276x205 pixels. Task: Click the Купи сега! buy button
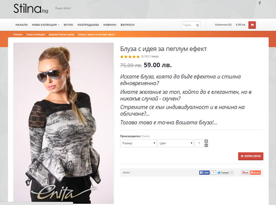[251, 156]
